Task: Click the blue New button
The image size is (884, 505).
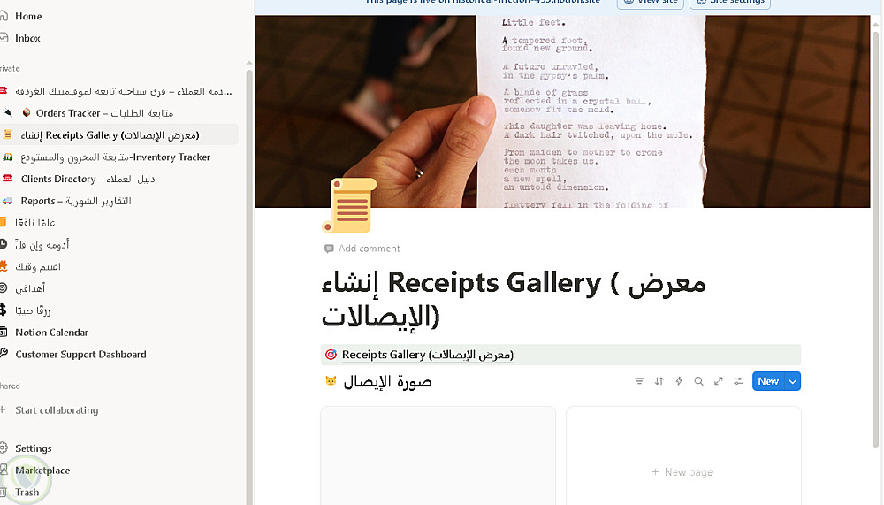Action: (768, 381)
